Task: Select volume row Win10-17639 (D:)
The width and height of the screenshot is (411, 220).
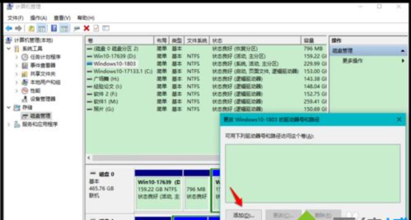Action: (x=206, y=56)
